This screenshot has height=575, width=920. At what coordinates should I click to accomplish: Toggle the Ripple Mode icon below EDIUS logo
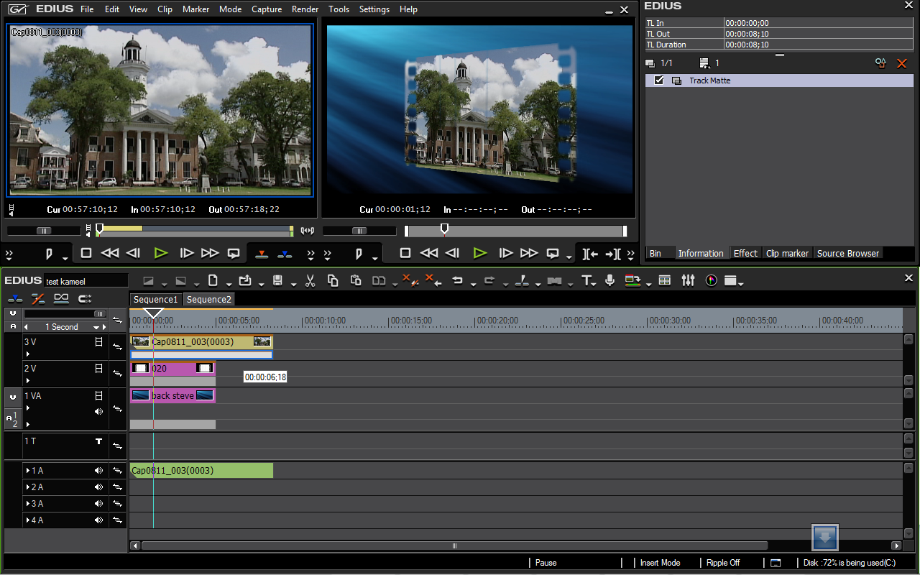tap(38, 298)
